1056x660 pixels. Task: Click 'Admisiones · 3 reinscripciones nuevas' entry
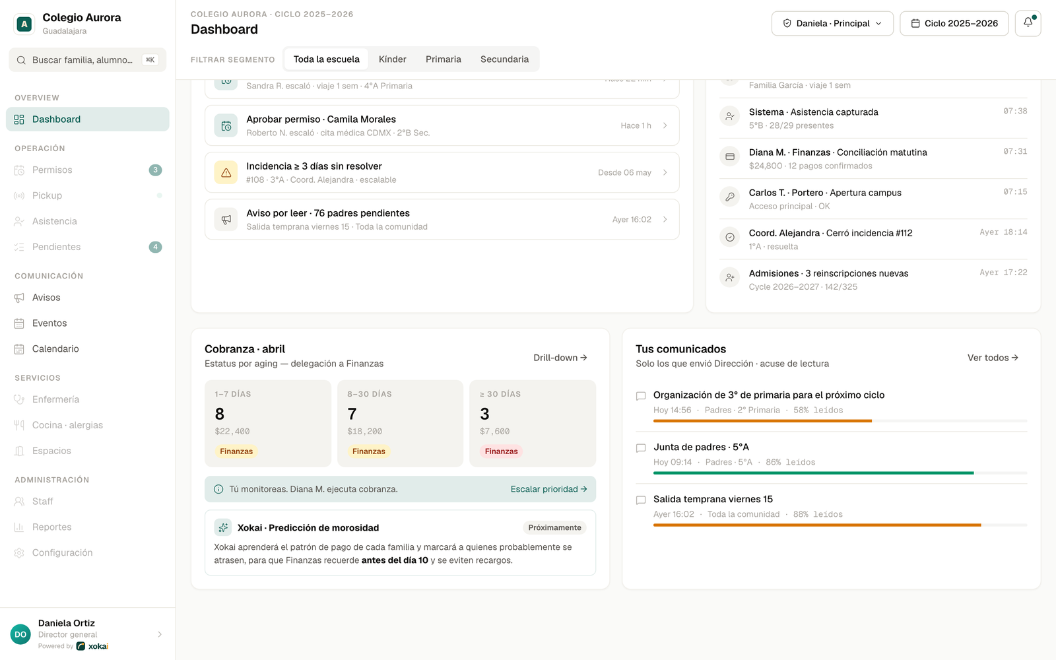point(873,280)
